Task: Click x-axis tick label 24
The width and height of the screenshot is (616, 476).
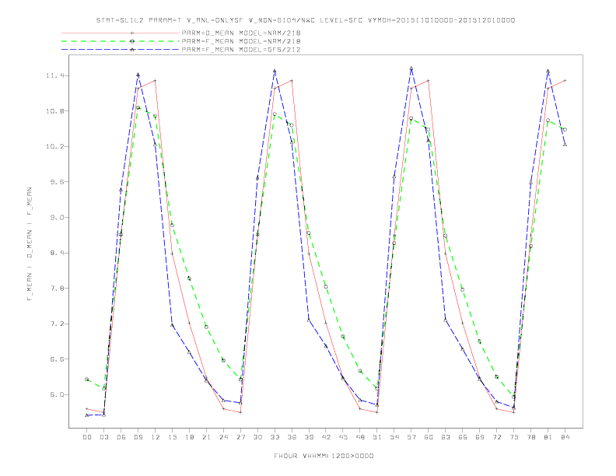Action: 223,437
